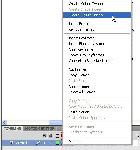
Task: Toggle Layer 1 visibility dot
Action: (x=45, y=143)
